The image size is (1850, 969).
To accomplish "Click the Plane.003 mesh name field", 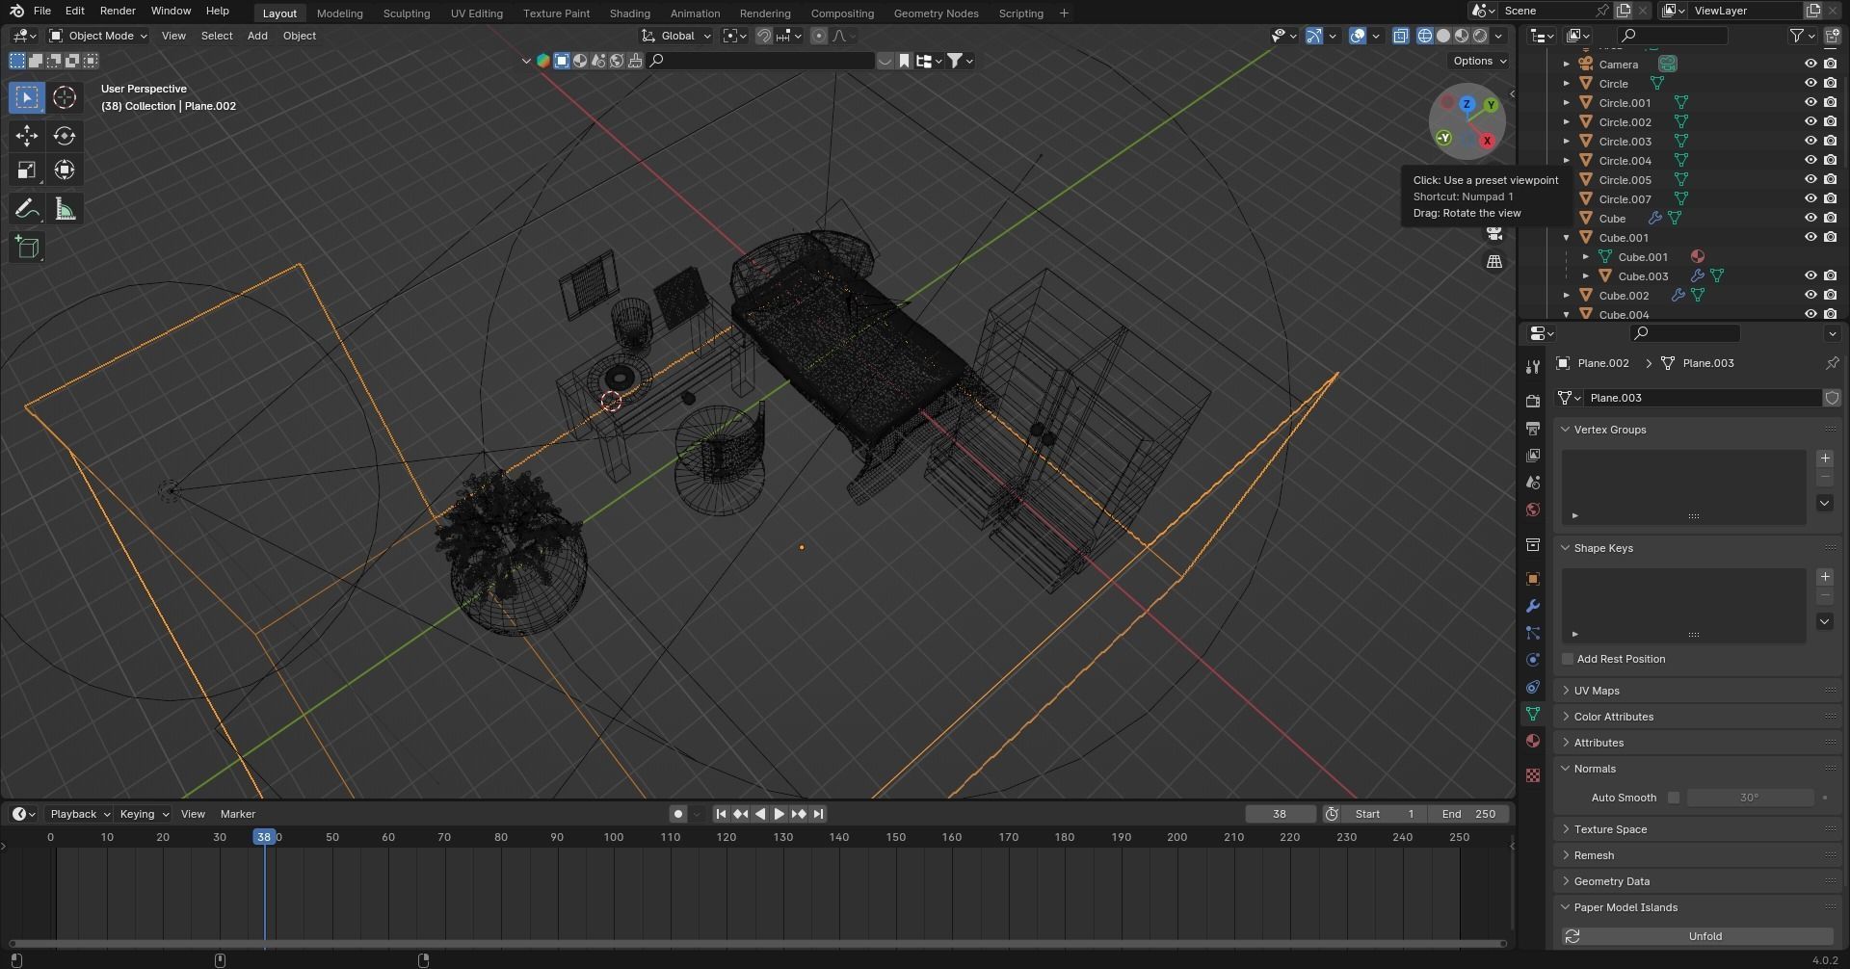I will click(1704, 398).
